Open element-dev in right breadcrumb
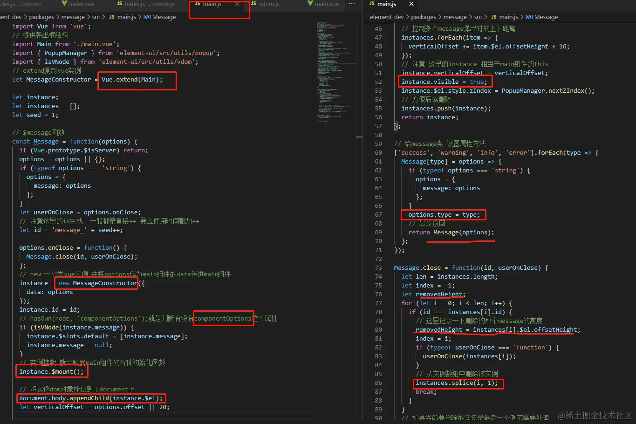The image size is (636, 424). pyautogui.click(x=387, y=17)
